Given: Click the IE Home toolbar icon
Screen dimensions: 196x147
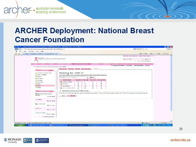Looking at the screenshot, I should click(x=140, y=54).
